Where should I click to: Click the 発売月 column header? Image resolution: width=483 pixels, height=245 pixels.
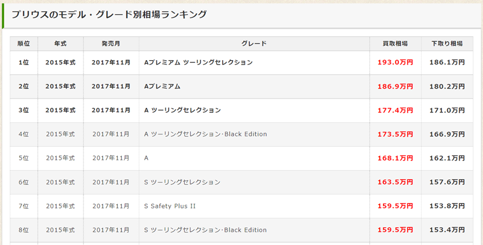click(x=111, y=44)
